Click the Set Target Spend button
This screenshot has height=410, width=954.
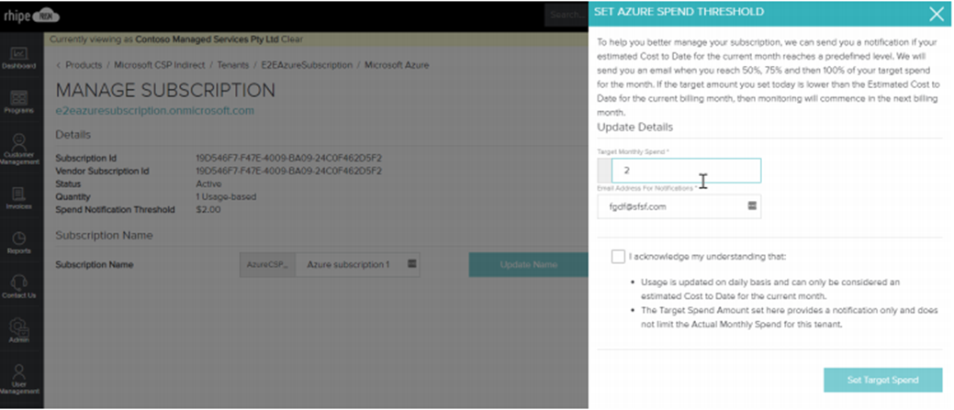[x=882, y=380]
